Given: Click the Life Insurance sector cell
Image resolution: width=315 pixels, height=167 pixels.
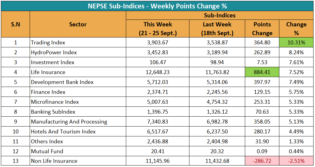Looking at the screenshot, I should 48,72.
